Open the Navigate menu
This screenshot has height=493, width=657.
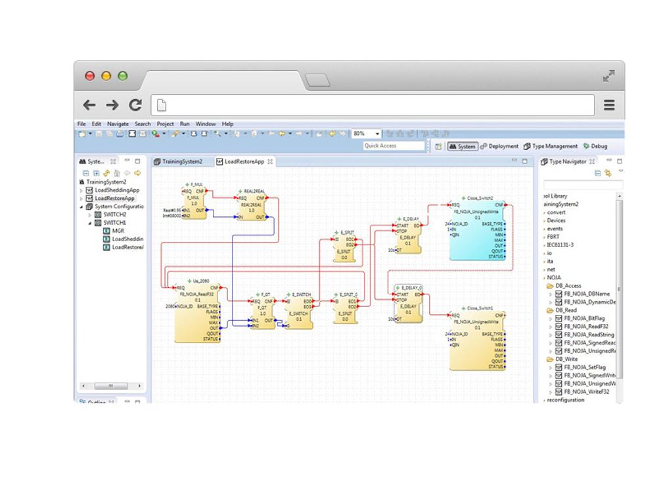click(x=118, y=124)
